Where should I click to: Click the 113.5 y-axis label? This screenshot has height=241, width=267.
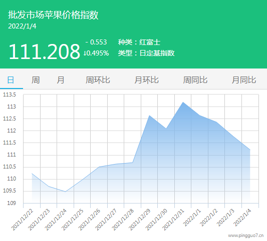click(10, 94)
